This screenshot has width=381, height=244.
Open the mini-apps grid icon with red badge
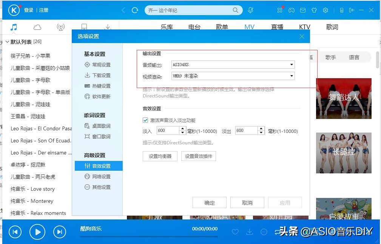280,10
